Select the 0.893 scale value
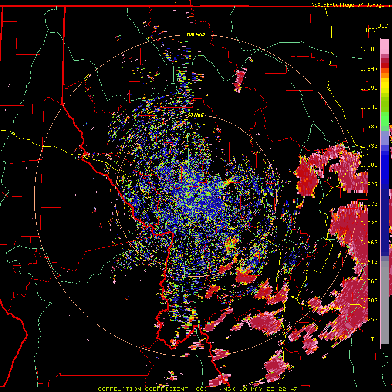The image size is (392, 392). coord(369,88)
